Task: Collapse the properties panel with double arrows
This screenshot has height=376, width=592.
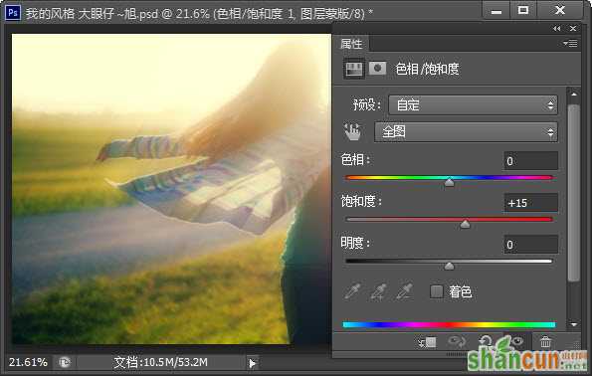Action: [x=556, y=29]
